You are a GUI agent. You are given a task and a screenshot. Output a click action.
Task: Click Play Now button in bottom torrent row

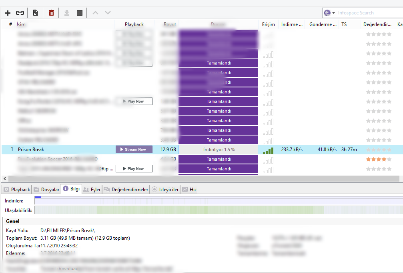pos(134,169)
